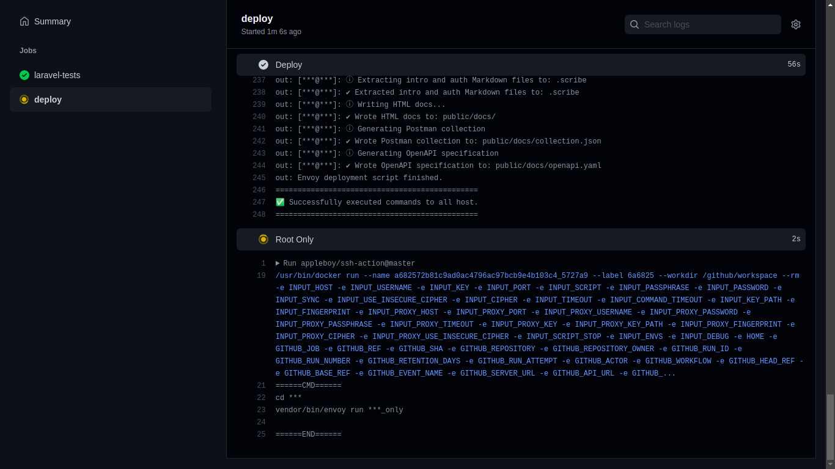The height and width of the screenshot is (469, 835).
Task: Click the green success icon for laravel-tests
Action: coord(24,75)
